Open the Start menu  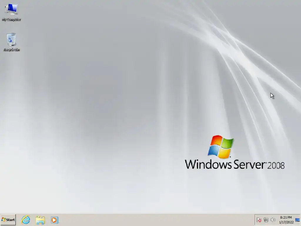coord(8,220)
